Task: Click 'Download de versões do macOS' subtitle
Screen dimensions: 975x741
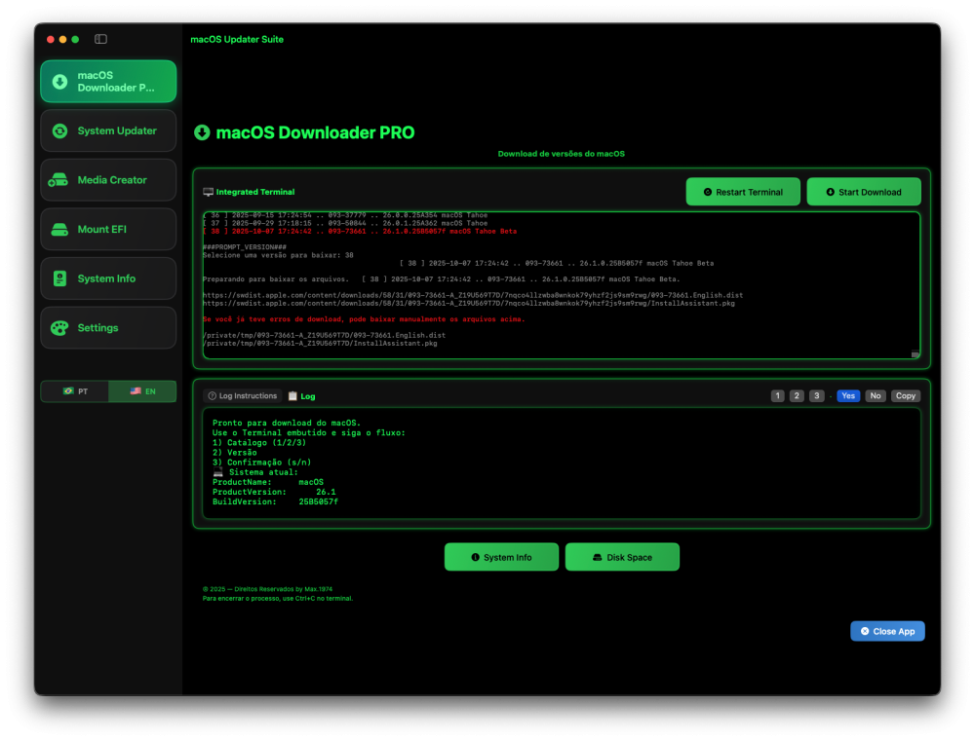Action: click(562, 154)
